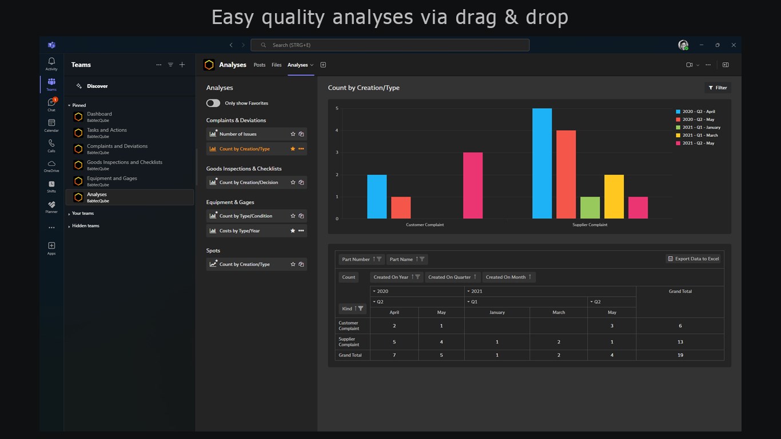Screen dimensions: 781x439
Task: Collapse the 2021 column group
Action: [x=469, y=292]
